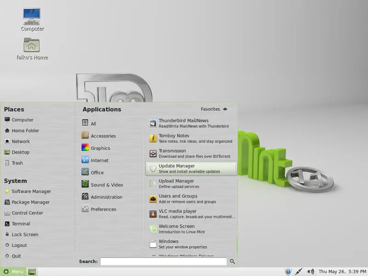Click the show desktop panel icon
Image resolution: width=368 pixels, height=276 pixels.
coord(32,272)
